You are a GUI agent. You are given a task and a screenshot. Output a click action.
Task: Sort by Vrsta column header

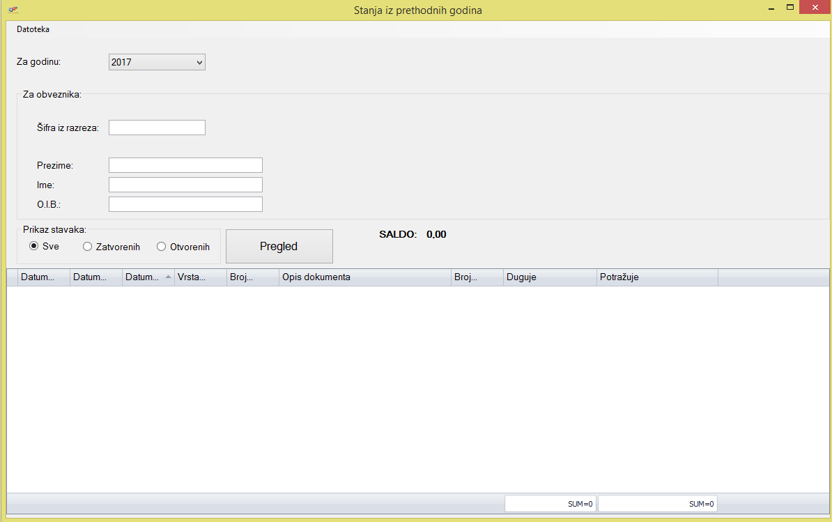click(200, 277)
